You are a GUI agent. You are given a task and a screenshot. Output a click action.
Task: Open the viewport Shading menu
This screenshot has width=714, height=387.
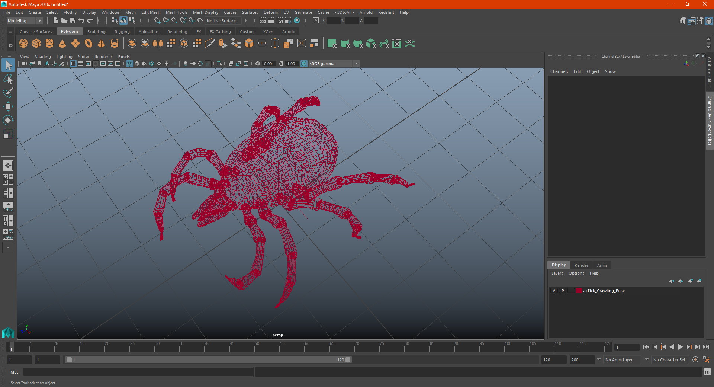[43, 57]
